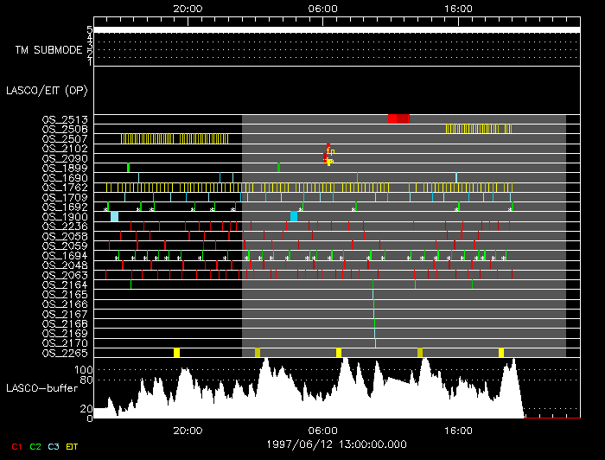Click the 20:00 label on top axis
The width and height of the screenshot is (605, 460).
click(x=188, y=8)
